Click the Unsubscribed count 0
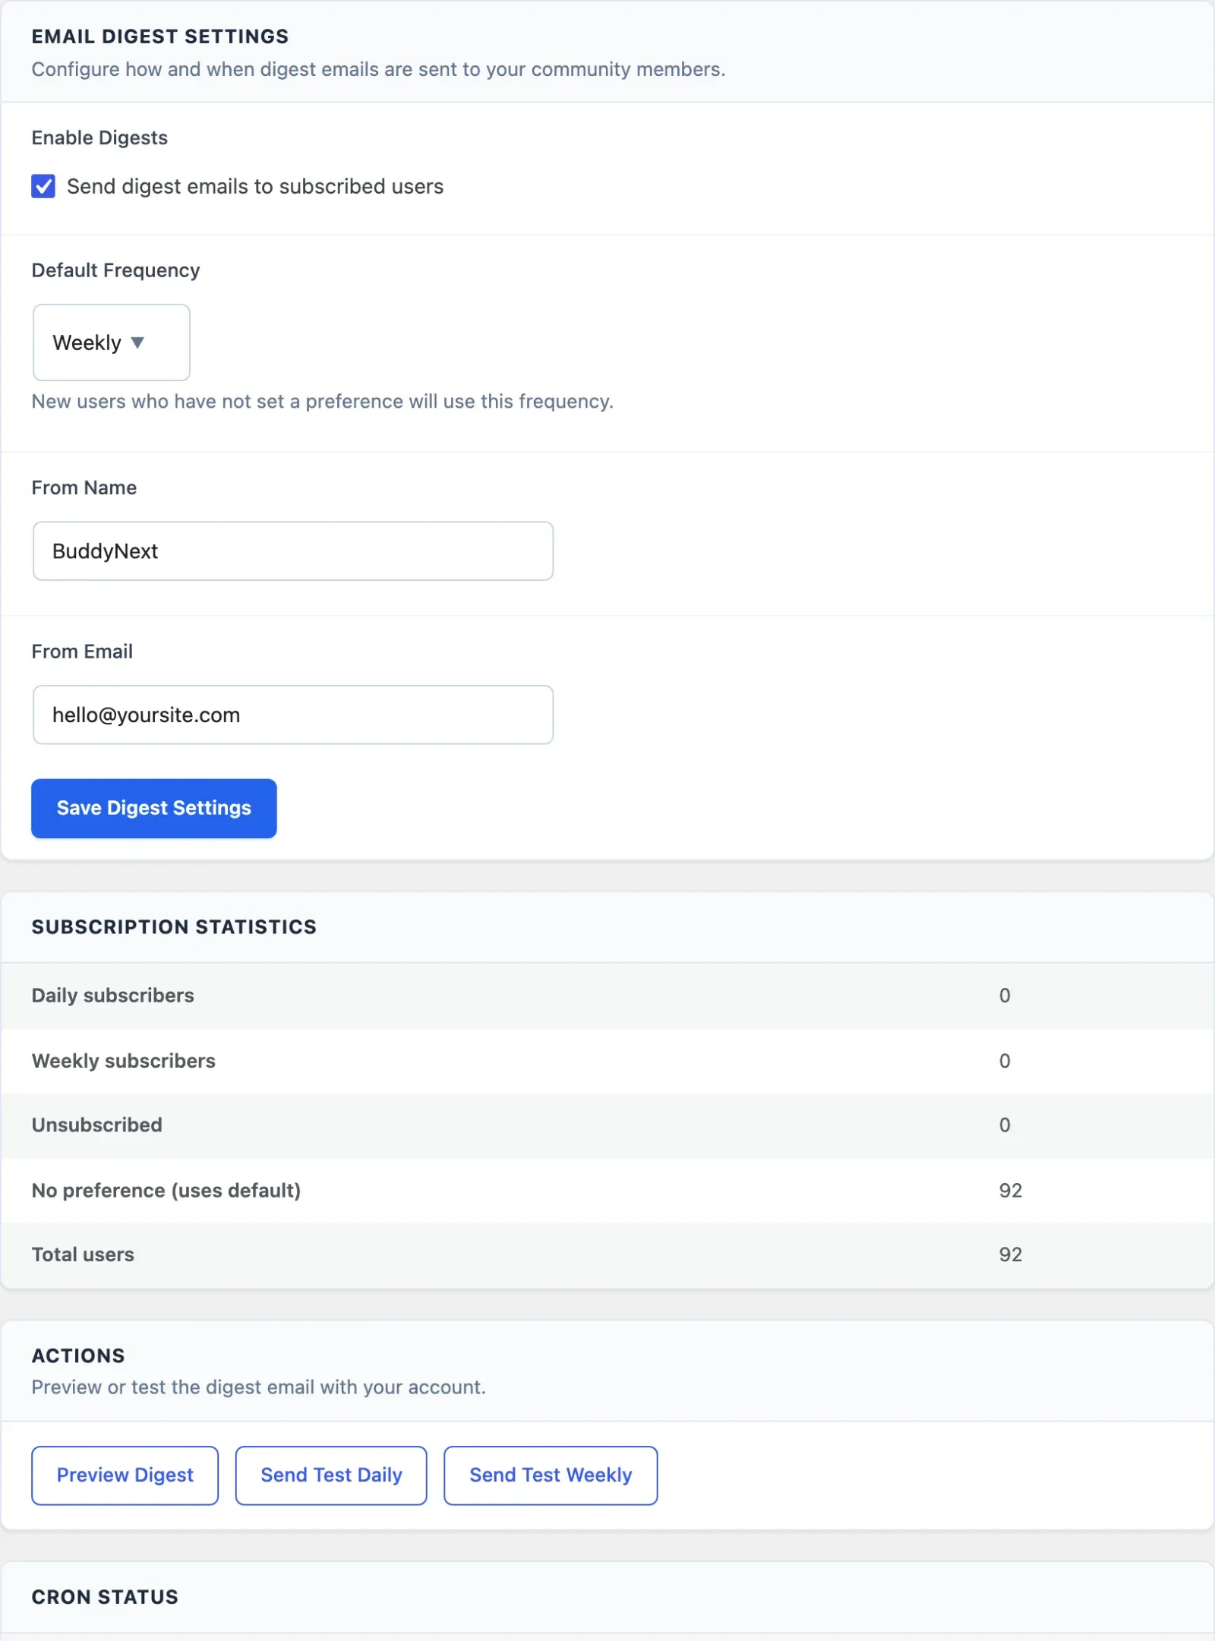The image size is (1215, 1641). (1005, 1125)
